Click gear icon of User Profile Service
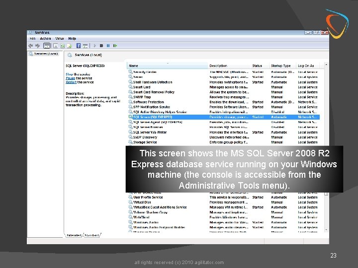358x268 pixels. (130, 198)
